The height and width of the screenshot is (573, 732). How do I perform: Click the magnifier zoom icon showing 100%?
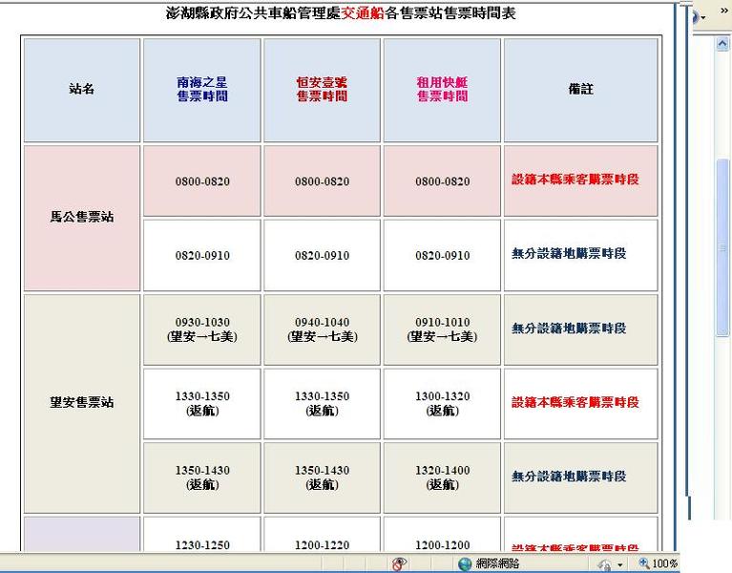point(644,563)
